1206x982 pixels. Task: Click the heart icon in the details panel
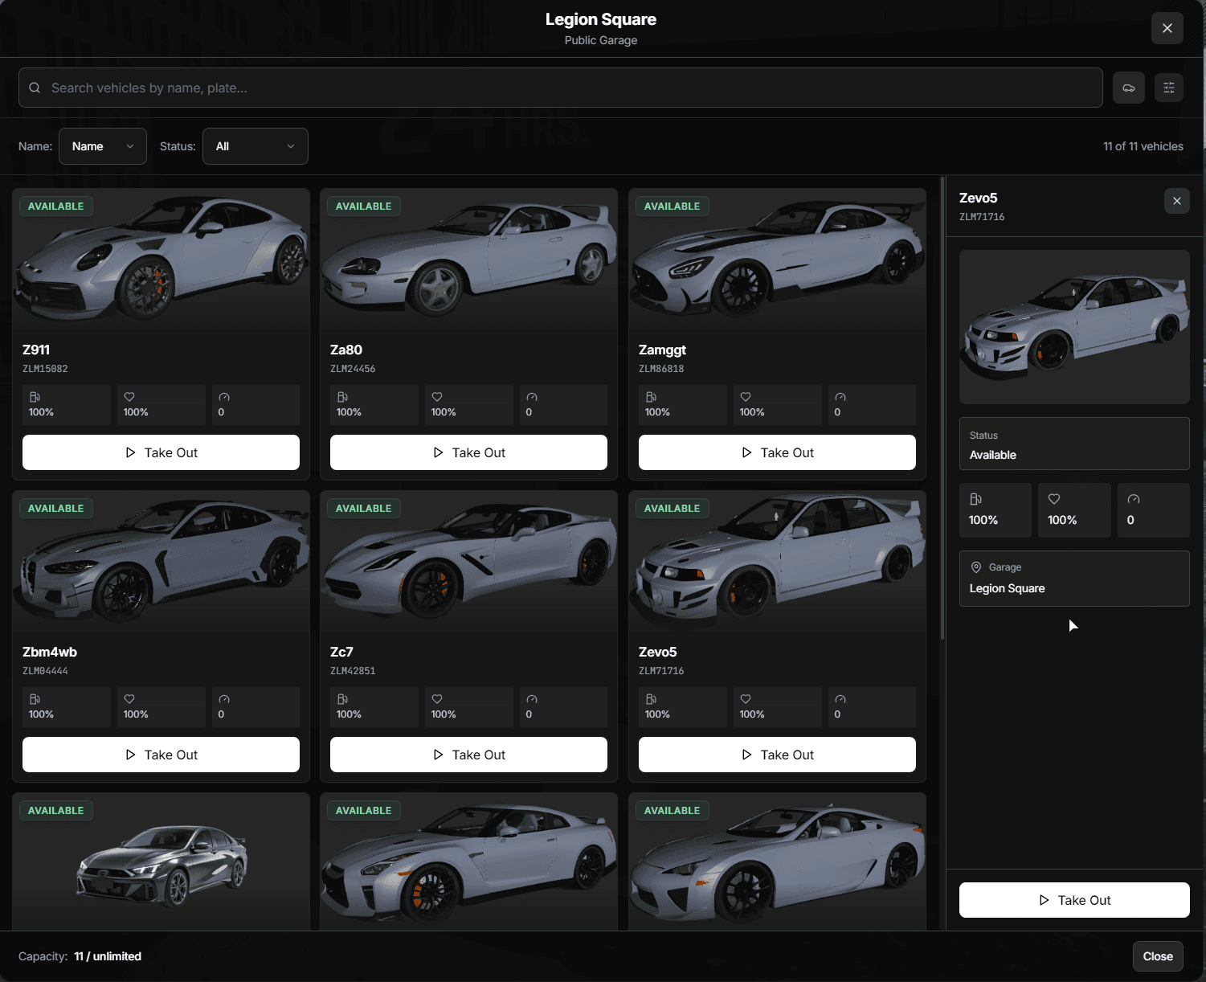point(1054,499)
